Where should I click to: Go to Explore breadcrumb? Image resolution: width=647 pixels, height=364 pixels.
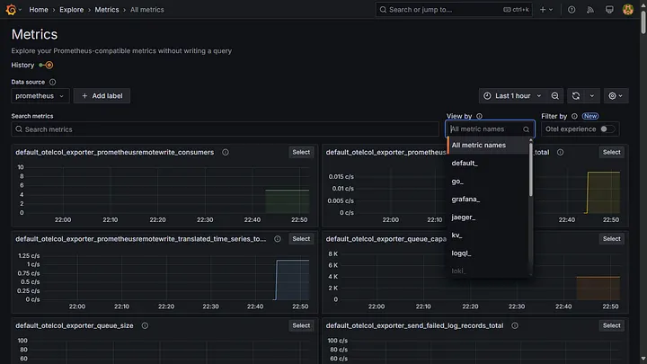click(x=71, y=10)
